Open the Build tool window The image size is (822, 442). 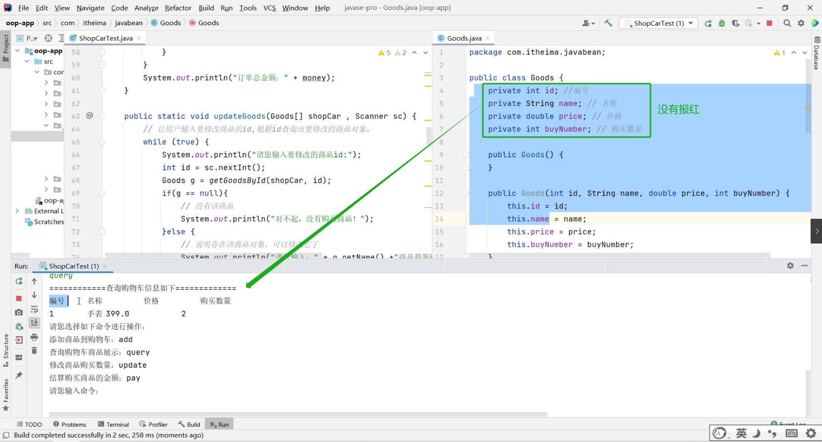pyautogui.click(x=189, y=424)
